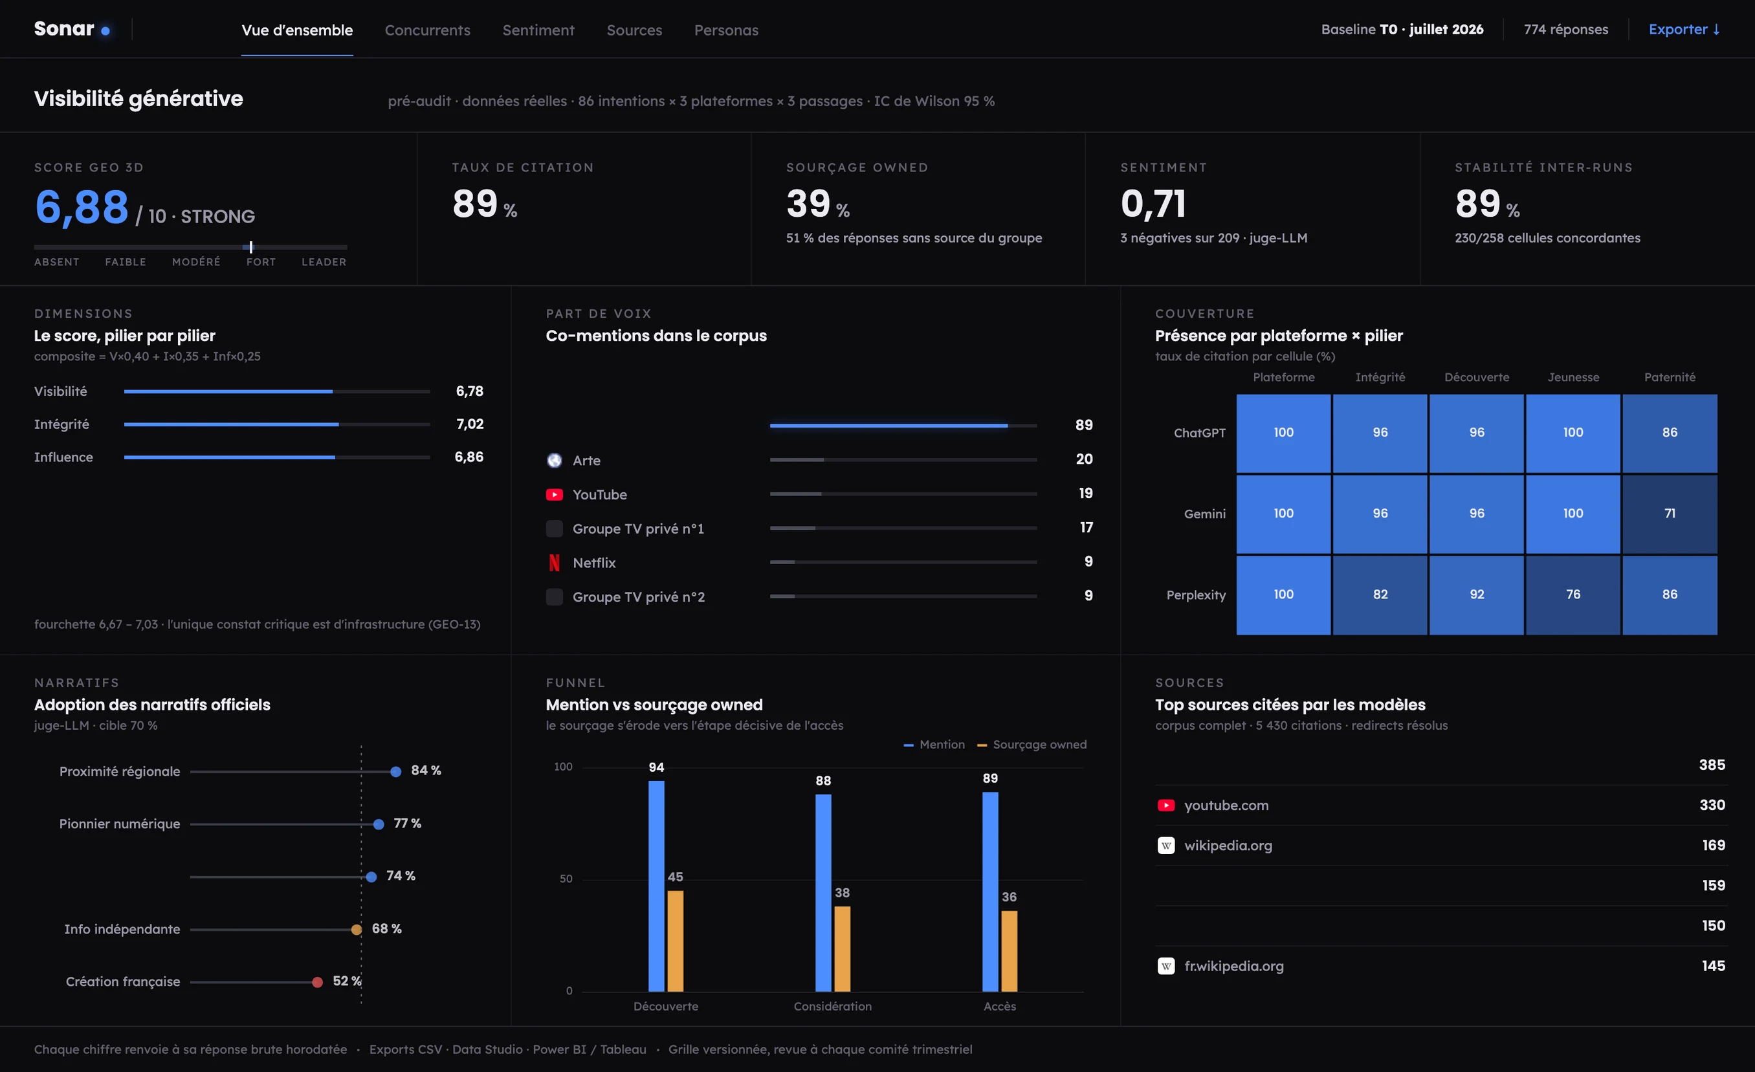Click Perplexity Jeunesse cell showing 76
Screen dimensions: 1755x1072
1573,594
